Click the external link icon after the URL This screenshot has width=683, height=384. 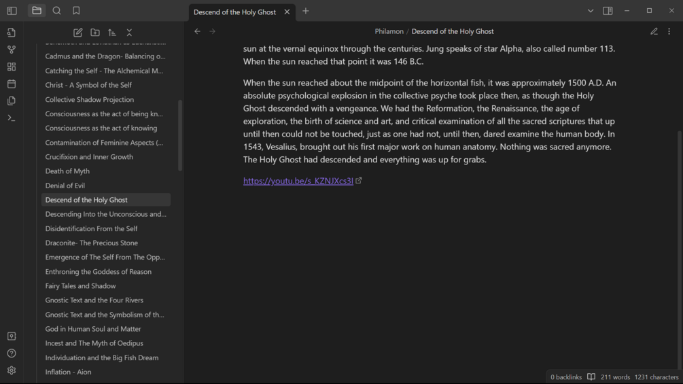(x=358, y=180)
